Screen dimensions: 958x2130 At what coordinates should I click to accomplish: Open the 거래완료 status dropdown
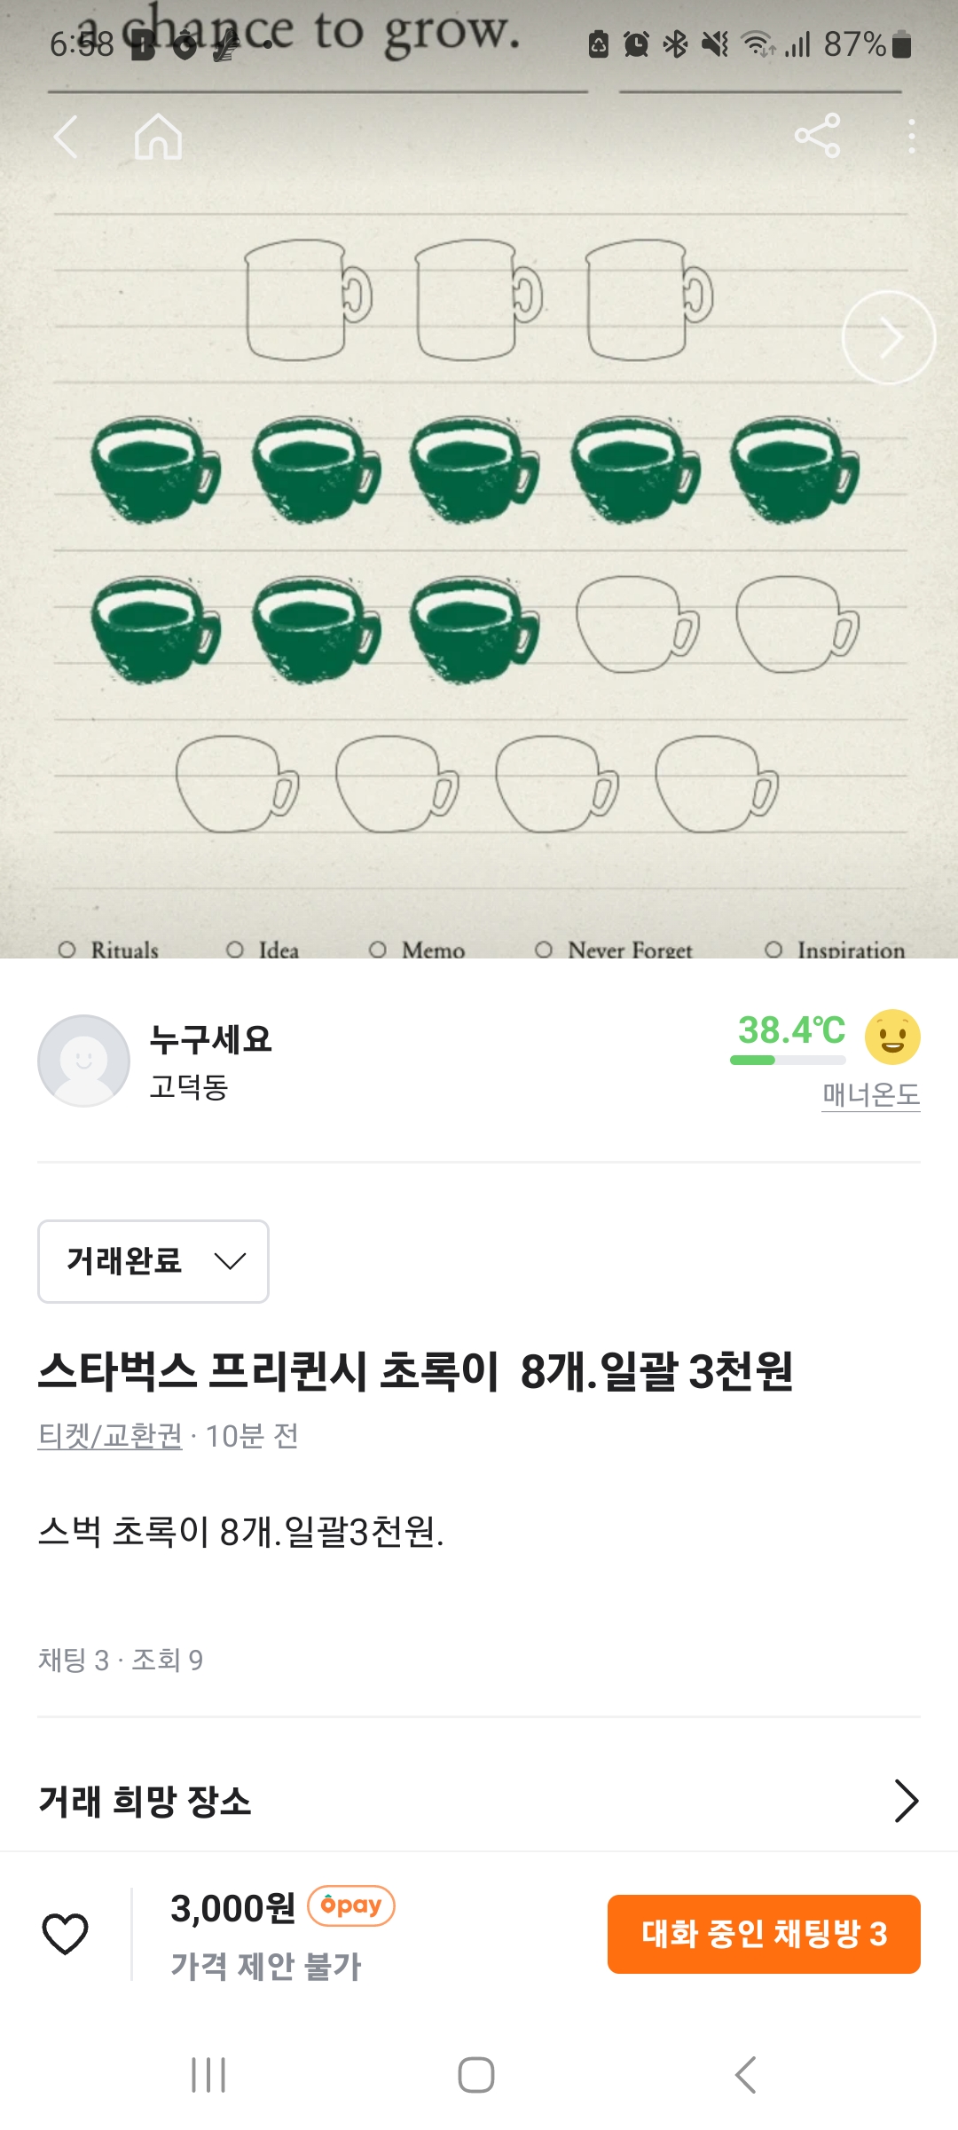pos(153,1261)
